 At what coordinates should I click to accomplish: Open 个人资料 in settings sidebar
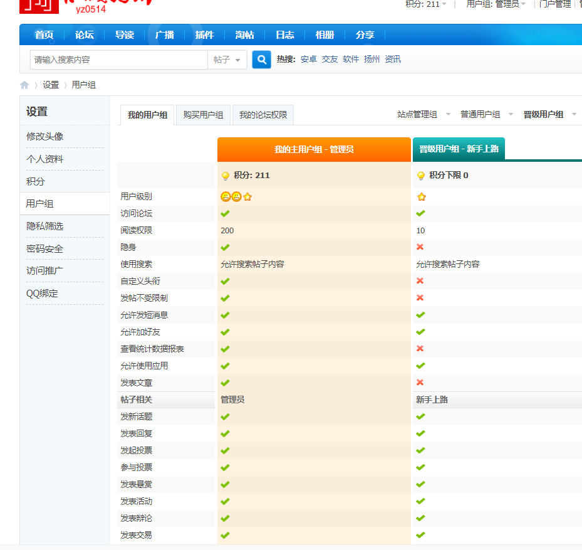pyautogui.click(x=45, y=159)
